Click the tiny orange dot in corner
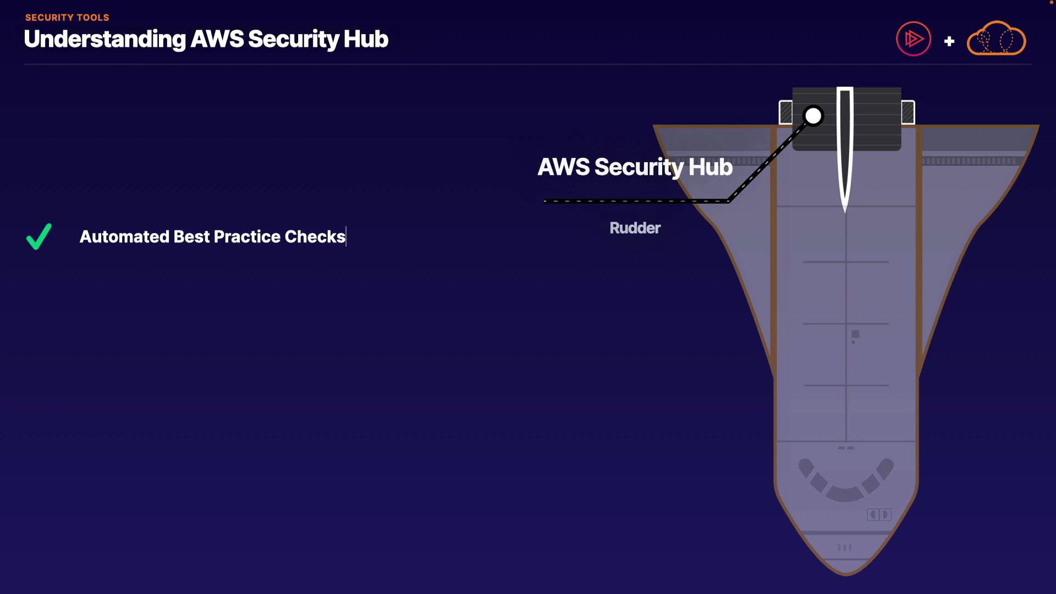Screen dimensions: 1056x594 pos(1052,2)
